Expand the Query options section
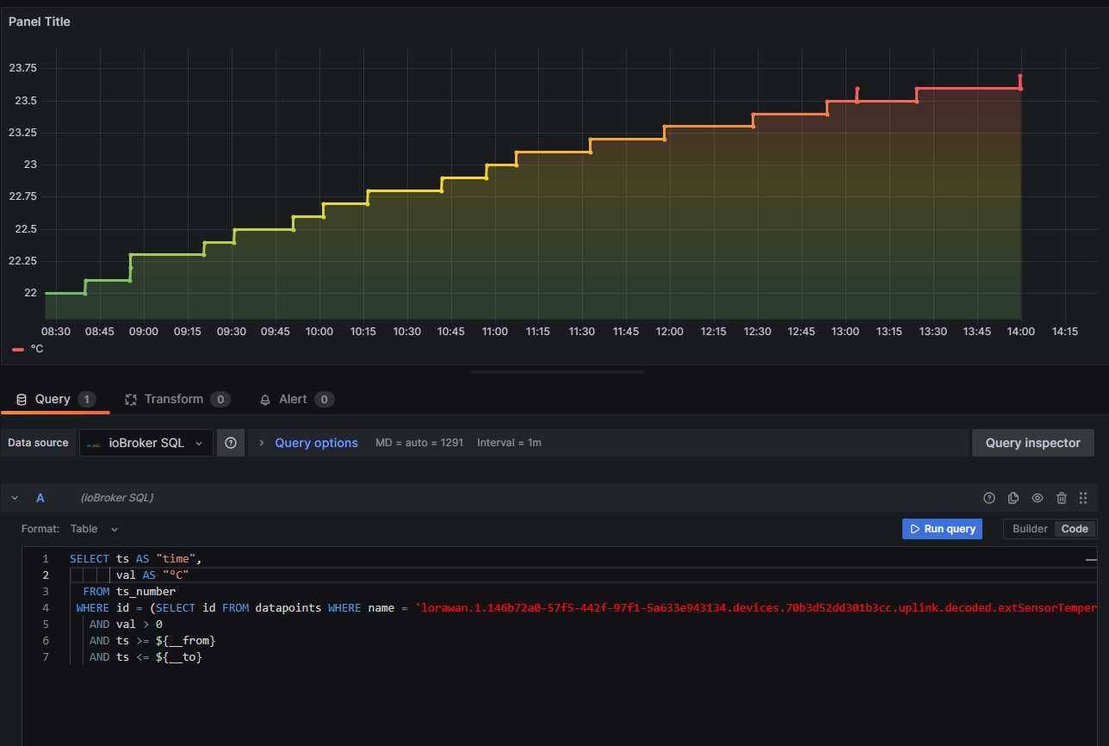Screen dimensions: 1109x746 (x=315, y=443)
